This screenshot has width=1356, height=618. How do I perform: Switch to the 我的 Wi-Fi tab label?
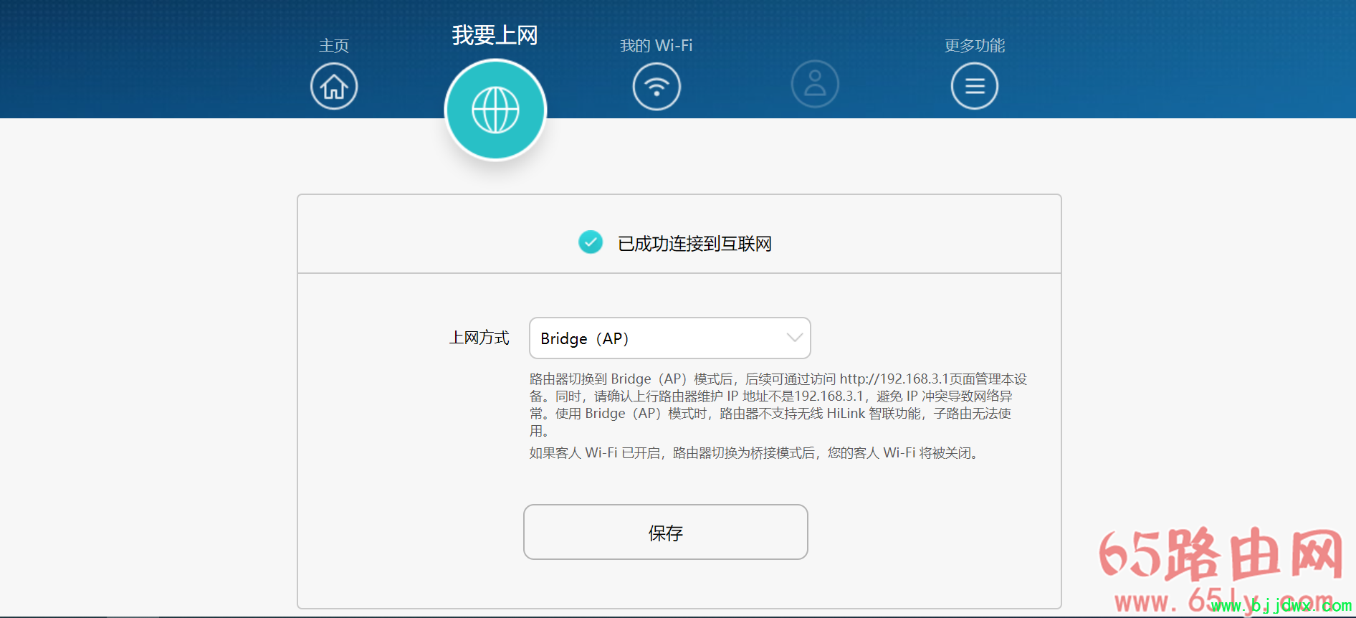click(x=656, y=46)
